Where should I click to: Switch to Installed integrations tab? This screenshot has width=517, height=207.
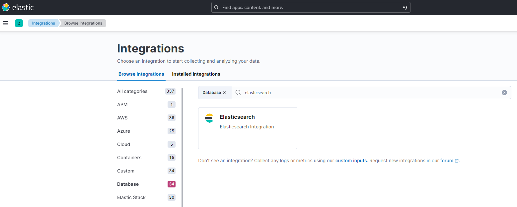point(196,74)
